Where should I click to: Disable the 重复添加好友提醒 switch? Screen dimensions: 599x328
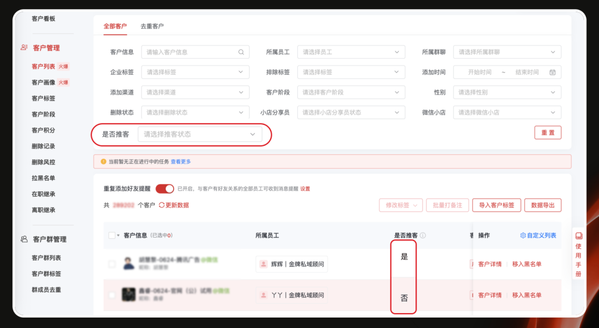click(165, 188)
